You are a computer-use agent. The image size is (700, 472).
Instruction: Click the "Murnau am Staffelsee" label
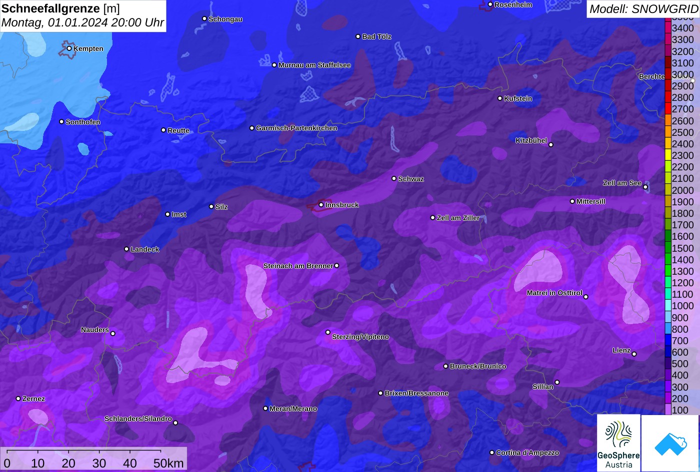tap(314, 65)
